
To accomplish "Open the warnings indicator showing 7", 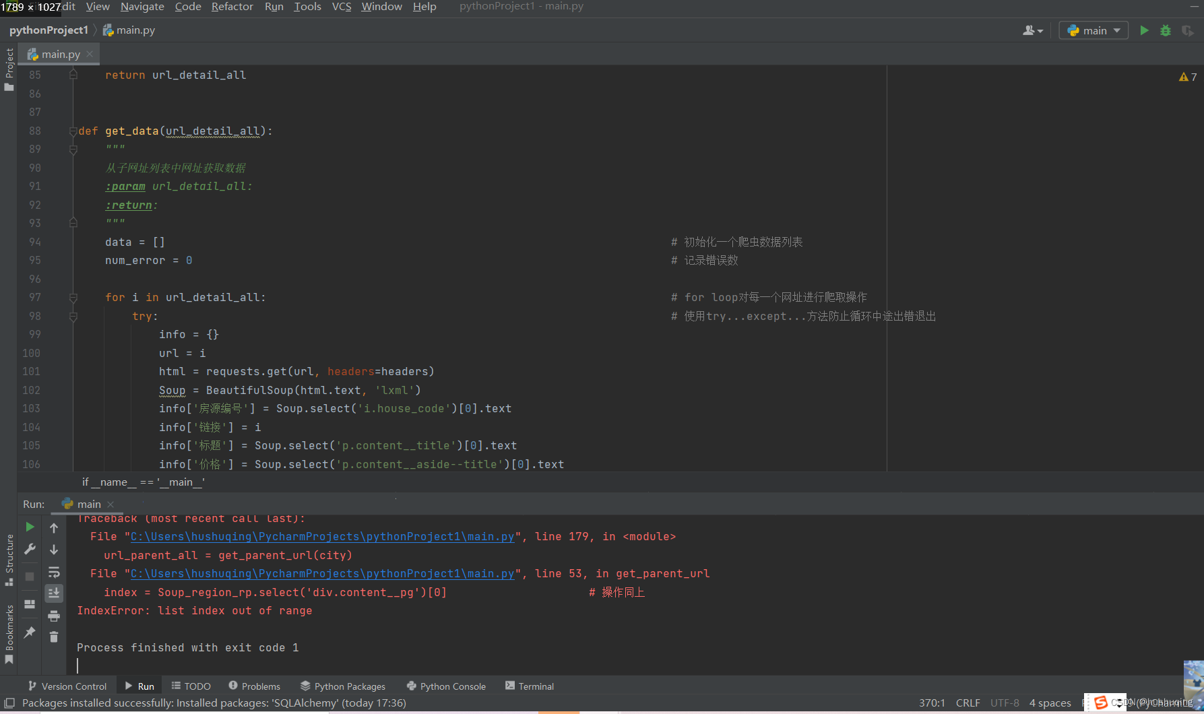I will (x=1188, y=77).
